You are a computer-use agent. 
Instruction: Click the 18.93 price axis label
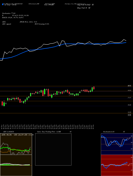tap(129, 90)
